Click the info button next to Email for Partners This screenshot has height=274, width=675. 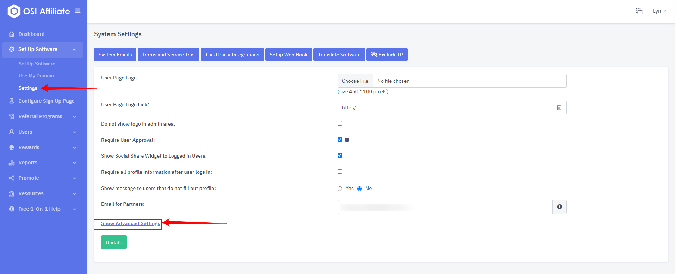559,207
